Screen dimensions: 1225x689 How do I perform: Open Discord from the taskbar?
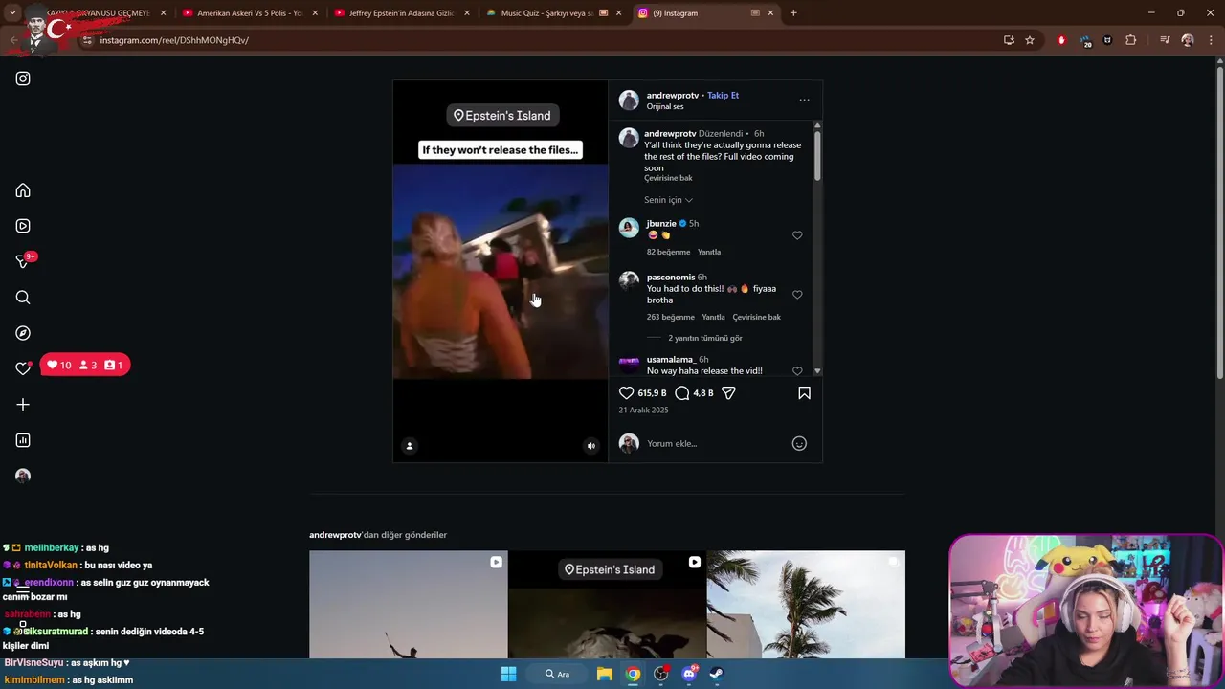point(689,674)
